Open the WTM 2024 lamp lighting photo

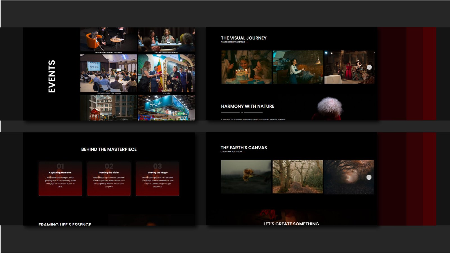pyautogui.click(x=166, y=73)
